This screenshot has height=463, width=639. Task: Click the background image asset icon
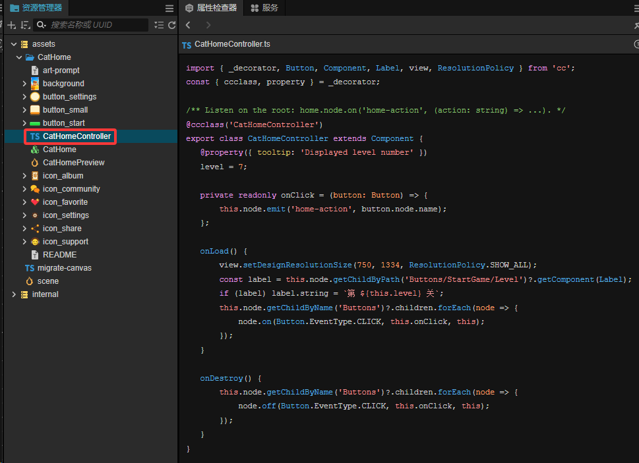point(35,84)
